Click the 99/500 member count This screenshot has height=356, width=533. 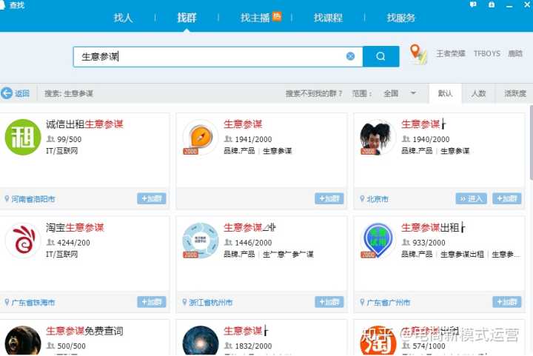pos(70,139)
